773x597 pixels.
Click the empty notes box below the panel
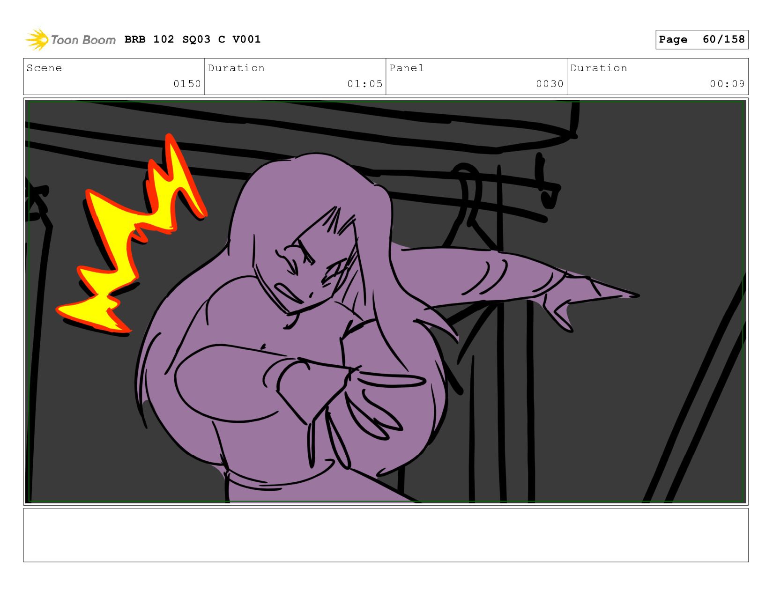(x=386, y=535)
